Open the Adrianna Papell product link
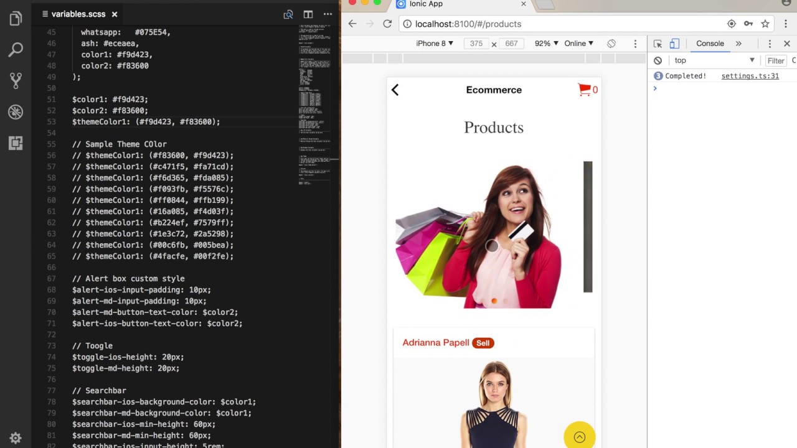 [x=436, y=342]
